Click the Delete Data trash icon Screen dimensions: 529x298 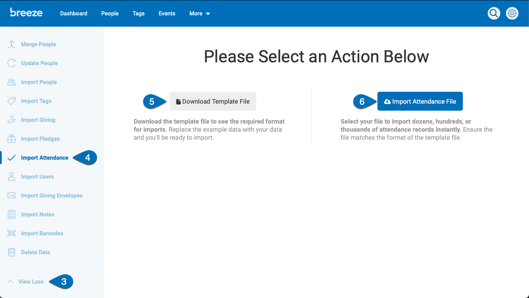(12, 252)
